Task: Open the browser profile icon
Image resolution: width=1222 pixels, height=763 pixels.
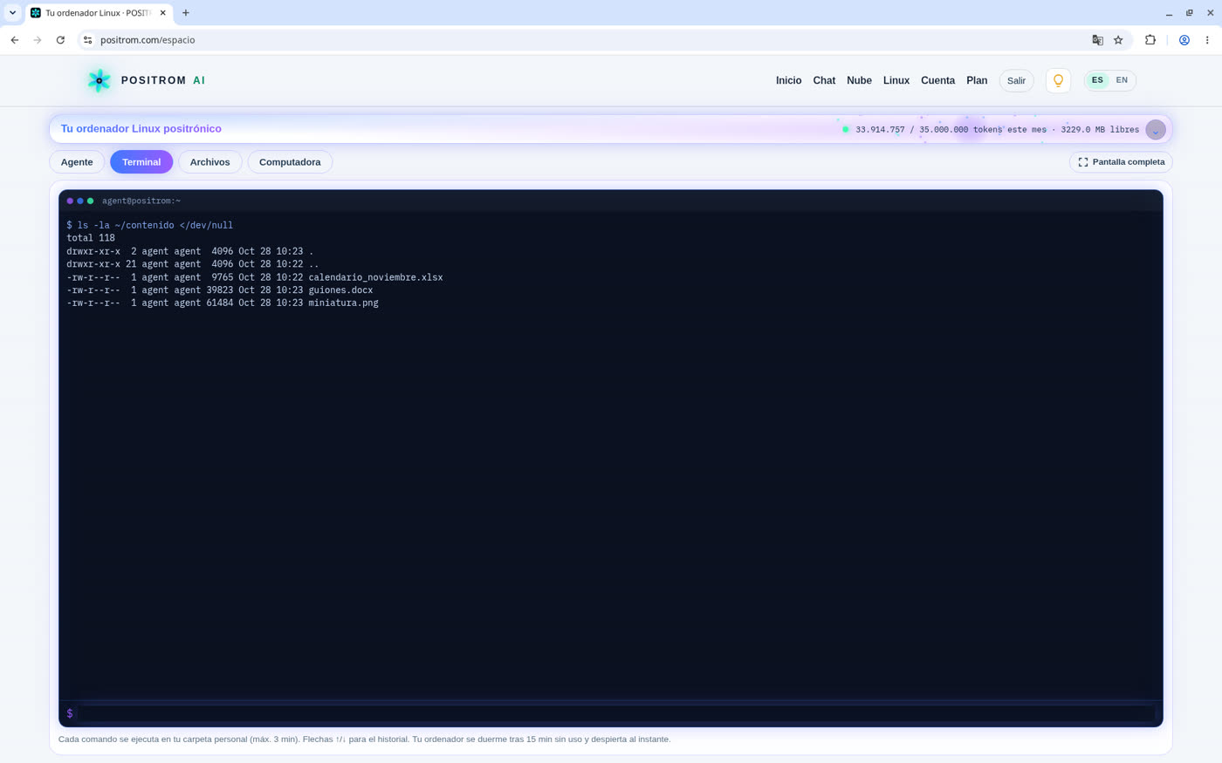Action: coord(1184,40)
